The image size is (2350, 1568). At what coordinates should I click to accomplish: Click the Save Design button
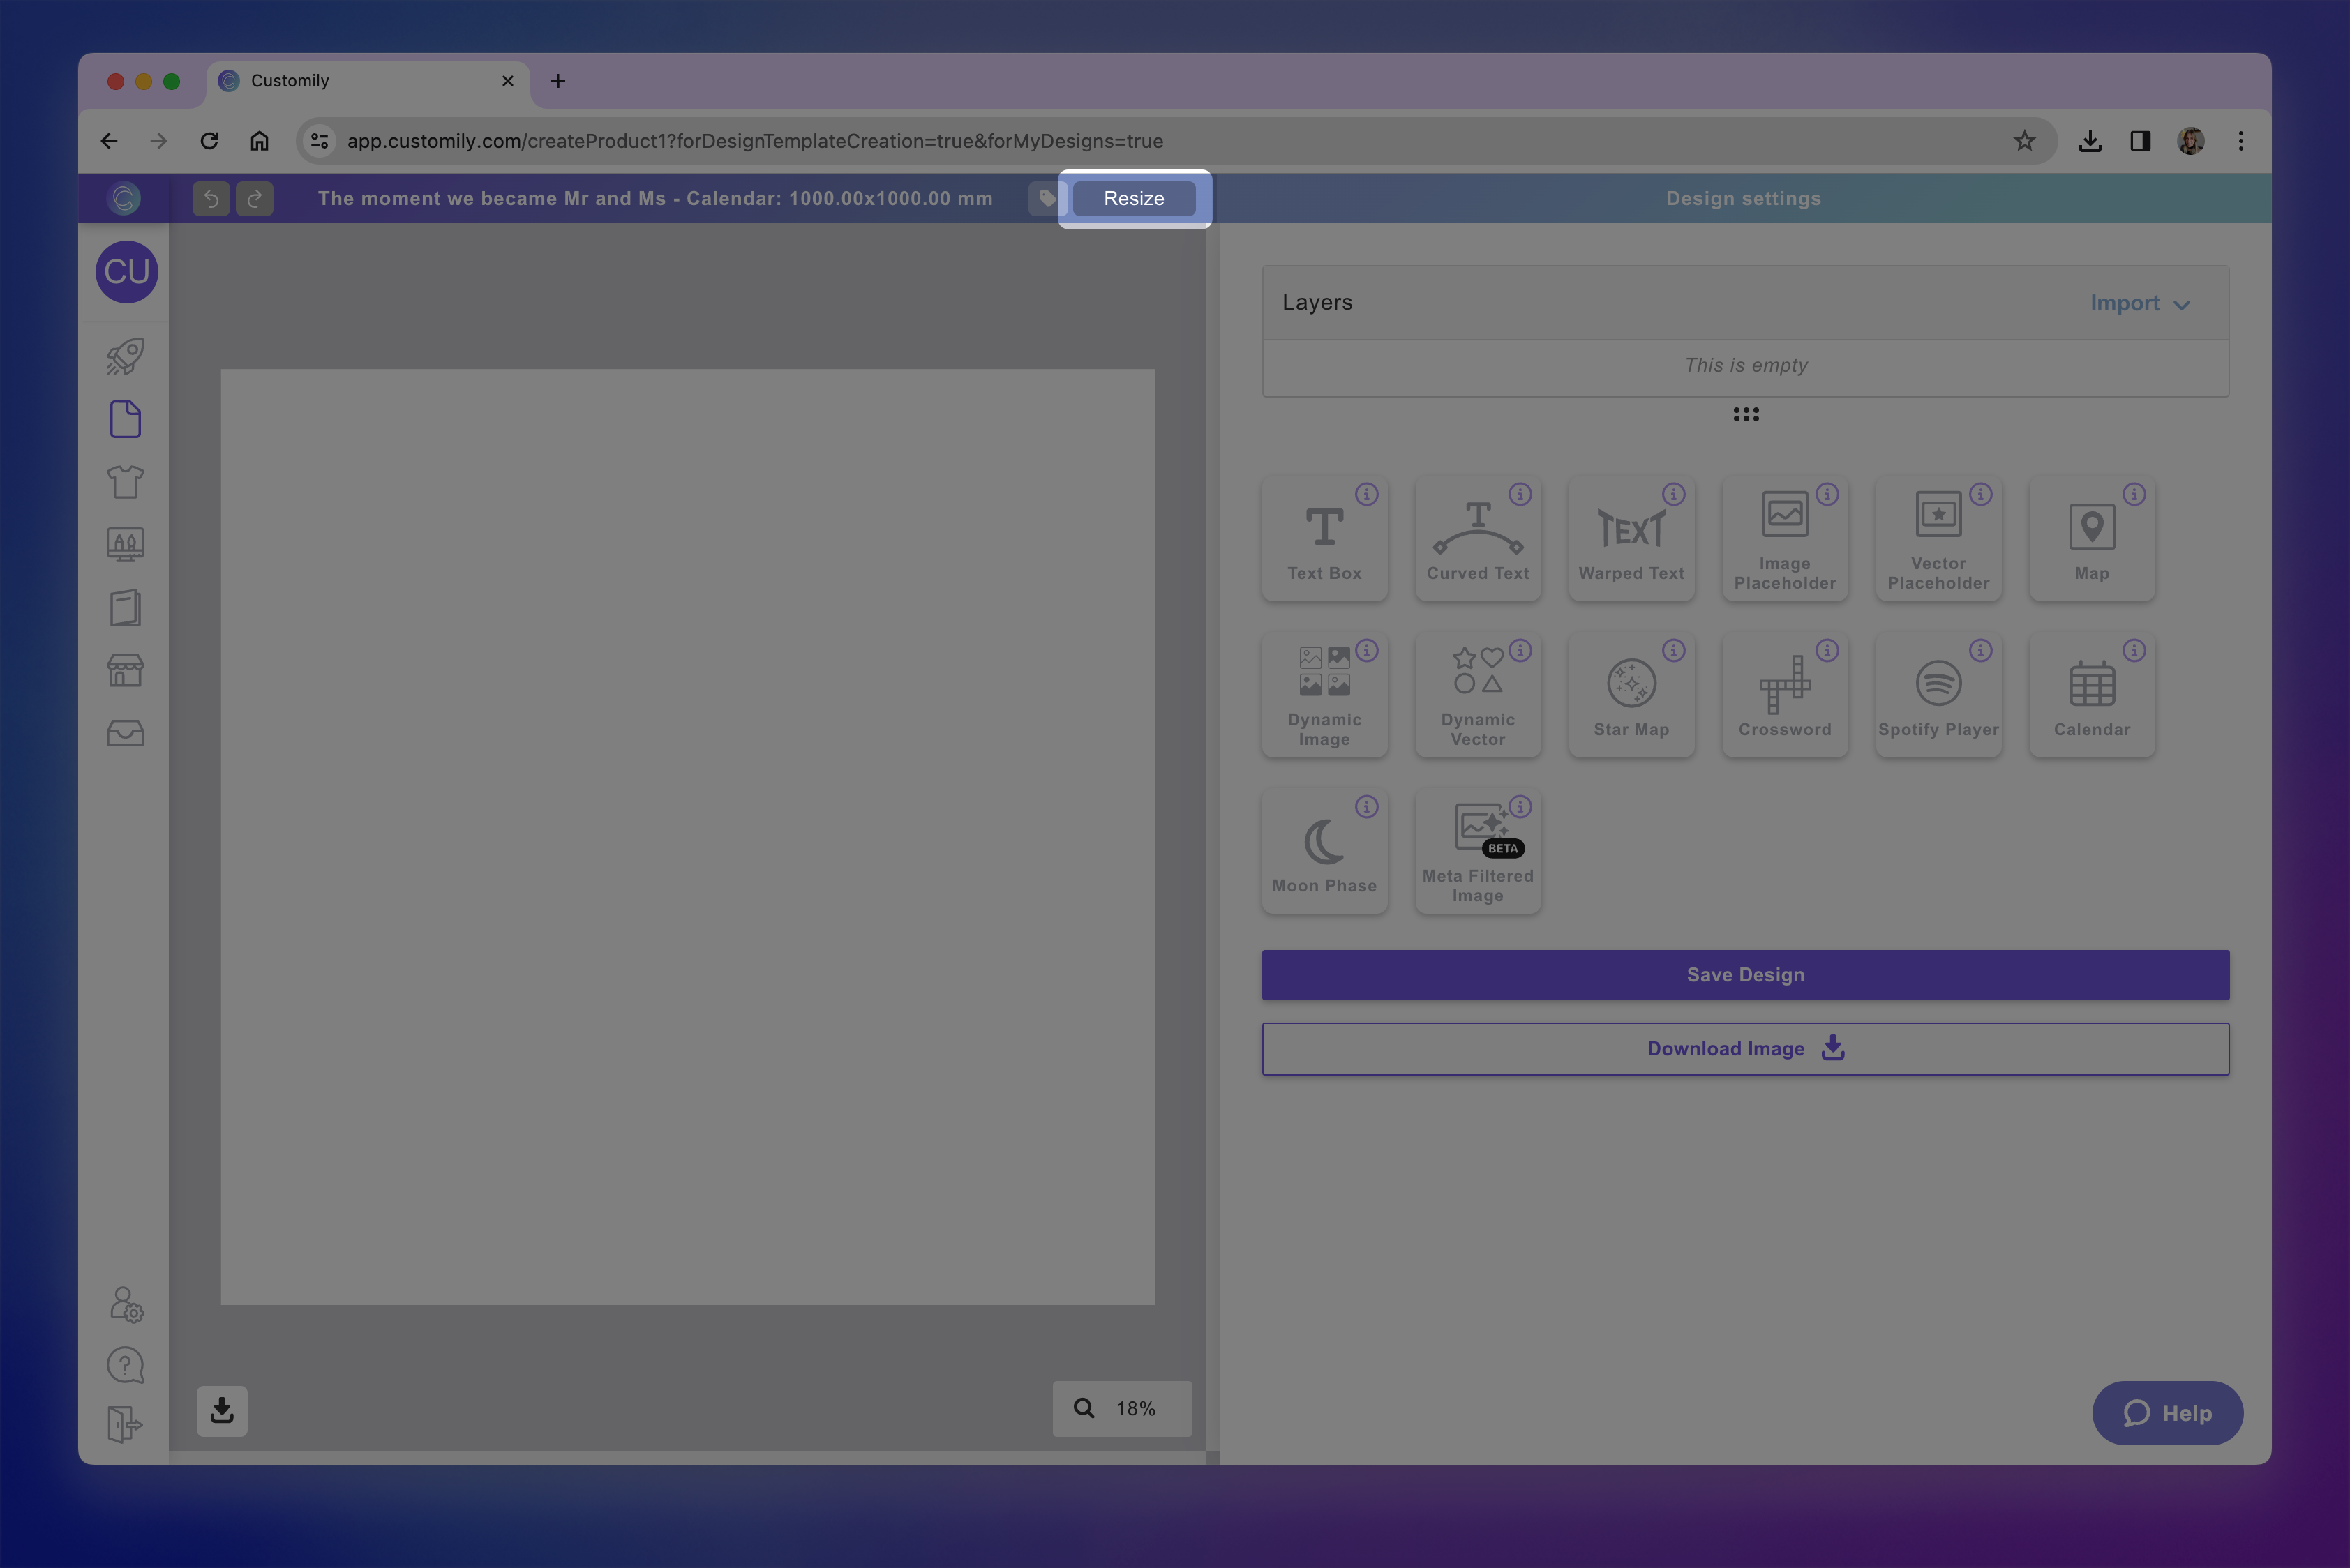[1745, 974]
